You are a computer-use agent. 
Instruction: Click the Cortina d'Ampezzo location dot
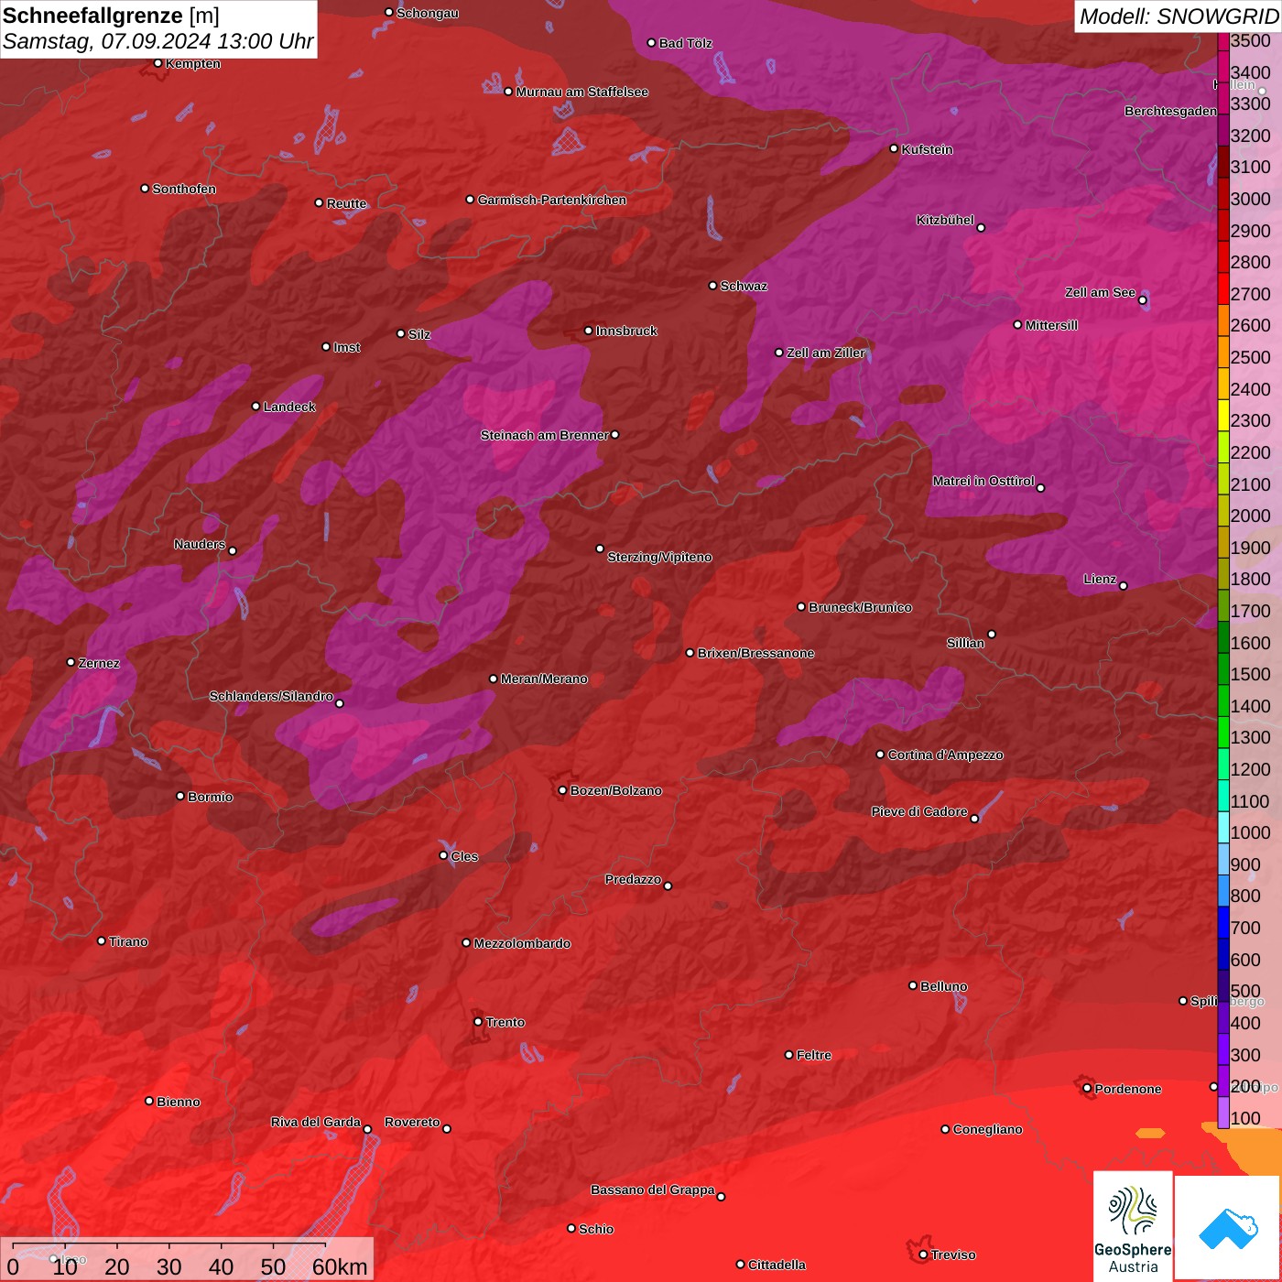click(880, 755)
